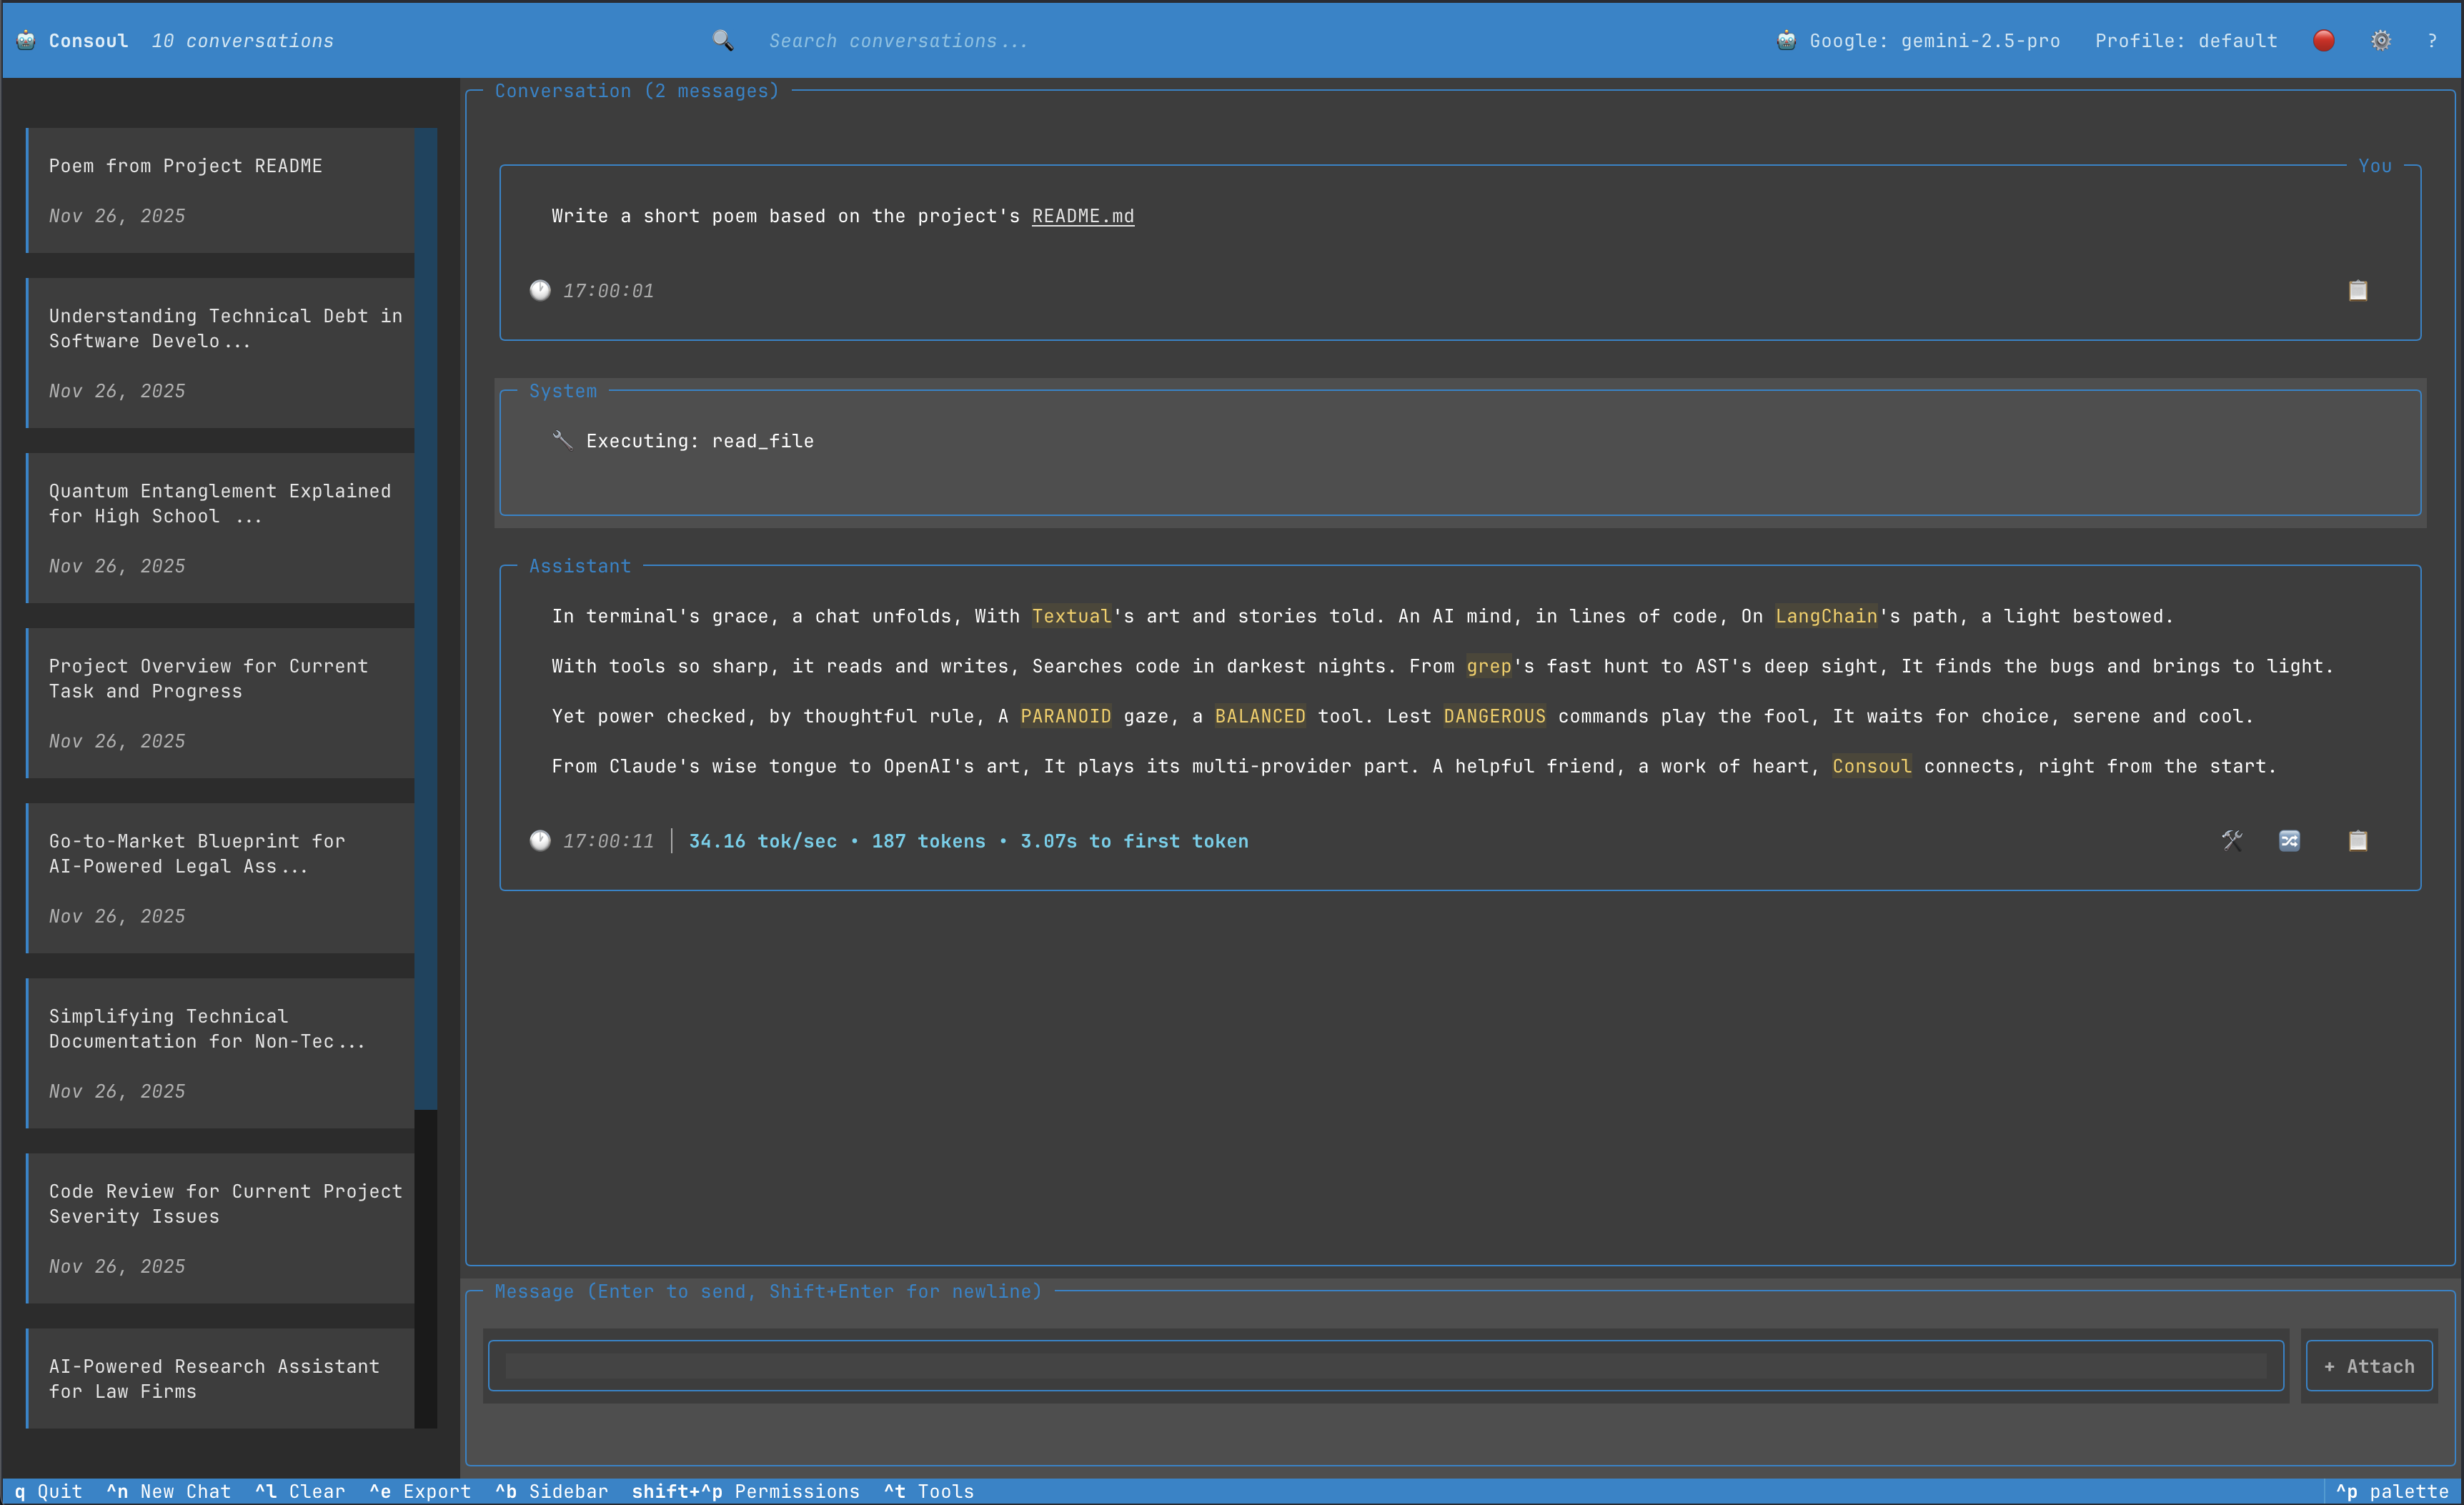Click the search magnifier icon
The image size is (2464, 1505).
coord(722,40)
